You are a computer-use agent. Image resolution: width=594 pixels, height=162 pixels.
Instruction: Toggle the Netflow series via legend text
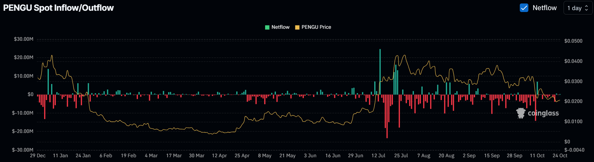pos(280,27)
